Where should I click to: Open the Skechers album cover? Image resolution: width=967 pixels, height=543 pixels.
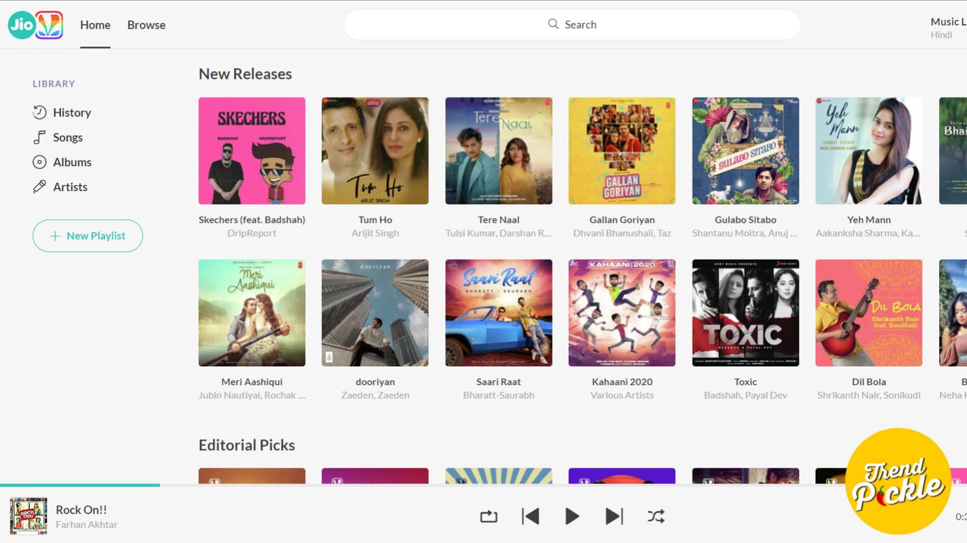[252, 151]
